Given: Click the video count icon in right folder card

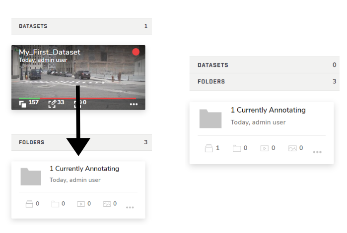Looking at the screenshot, I should click(x=265, y=148).
